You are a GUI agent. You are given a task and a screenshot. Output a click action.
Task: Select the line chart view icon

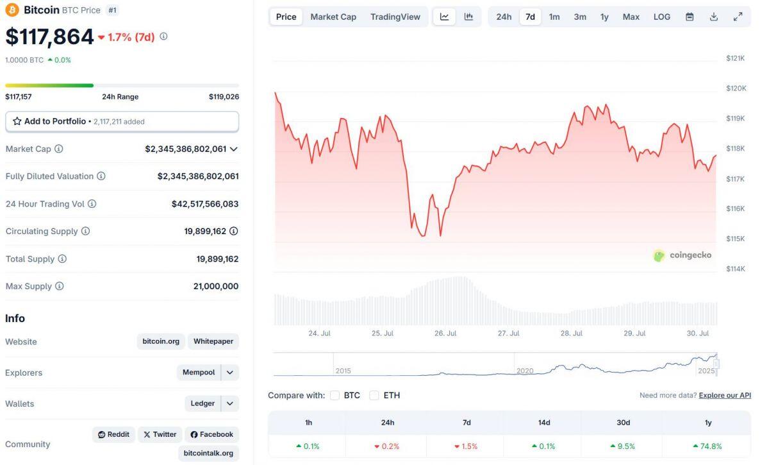[x=443, y=17]
